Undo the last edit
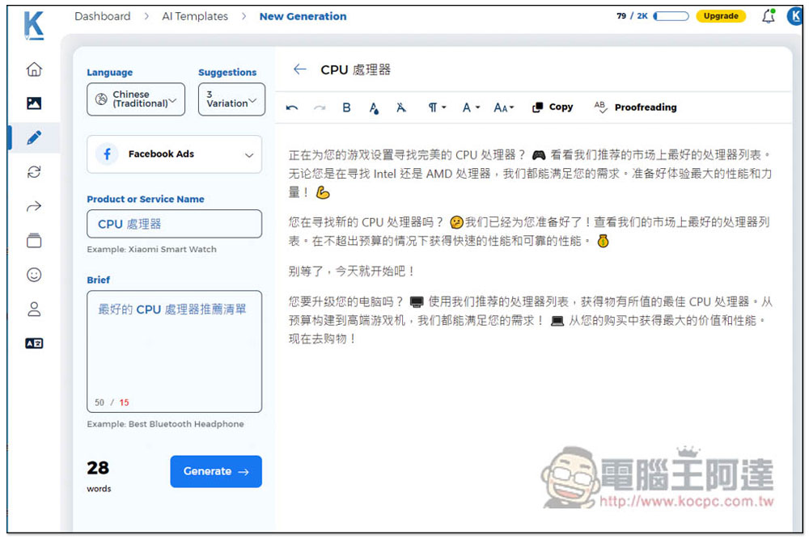 pos(292,107)
